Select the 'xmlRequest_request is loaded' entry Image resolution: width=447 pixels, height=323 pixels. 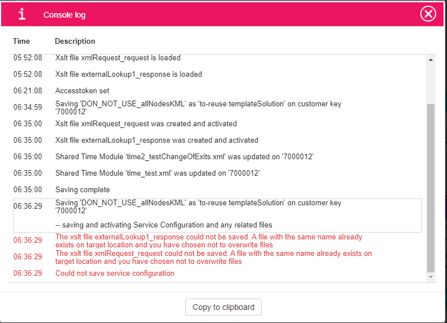coord(118,57)
